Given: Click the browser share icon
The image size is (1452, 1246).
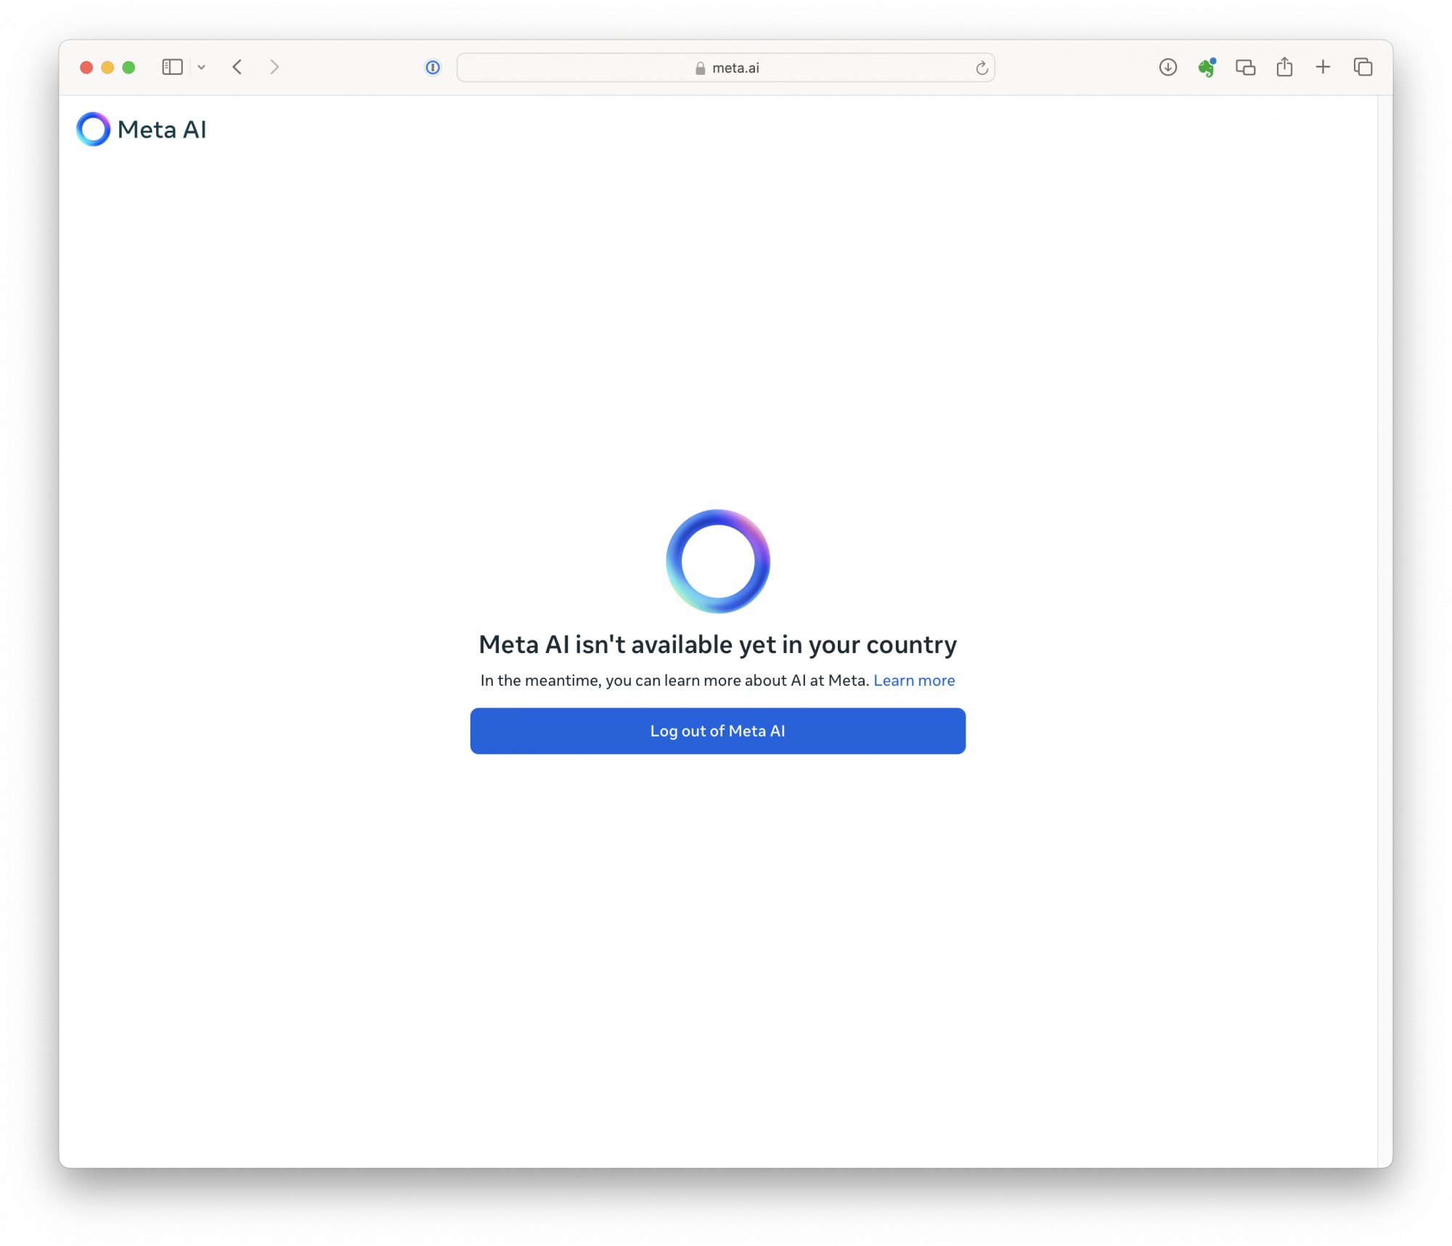Looking at the screenshot, I should tap(1285, 67).
